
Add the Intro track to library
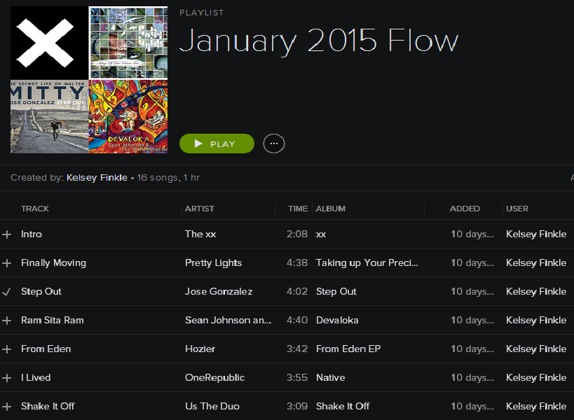(7, 234)
